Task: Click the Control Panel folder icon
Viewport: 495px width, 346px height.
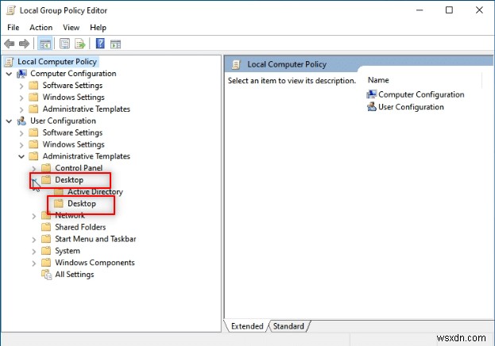Action: point(46,167)
